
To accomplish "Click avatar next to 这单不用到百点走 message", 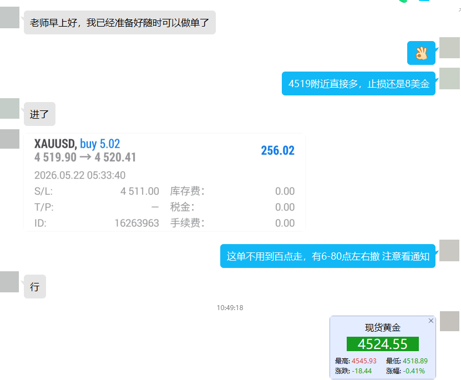I will 449,250.
